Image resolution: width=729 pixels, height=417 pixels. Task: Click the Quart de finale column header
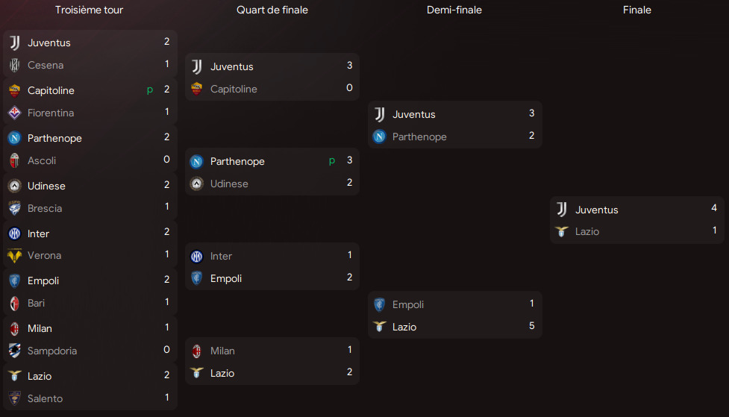[x=272, y=10]
